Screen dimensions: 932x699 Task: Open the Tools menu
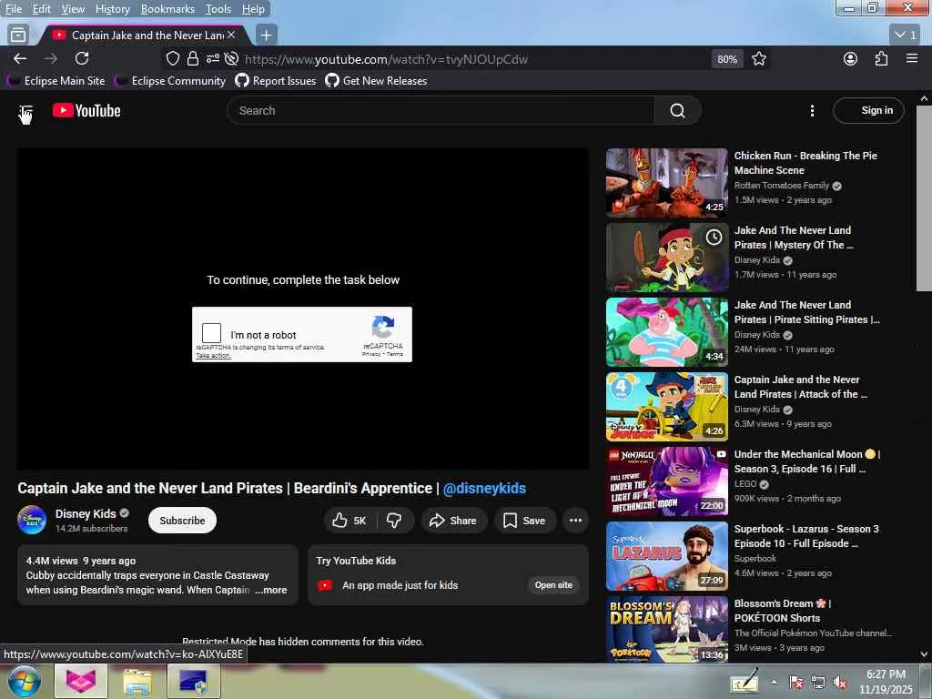point(218,9)
